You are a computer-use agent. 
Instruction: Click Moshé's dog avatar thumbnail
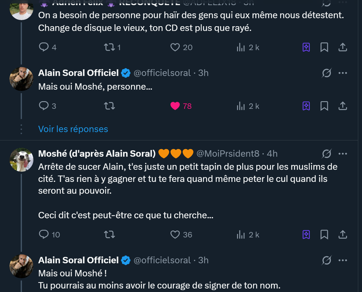pos(22,160)
